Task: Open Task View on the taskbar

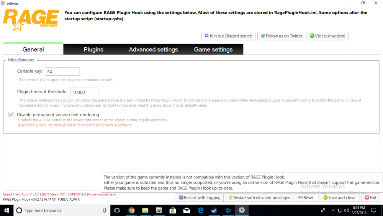Action: click(117, 210)
